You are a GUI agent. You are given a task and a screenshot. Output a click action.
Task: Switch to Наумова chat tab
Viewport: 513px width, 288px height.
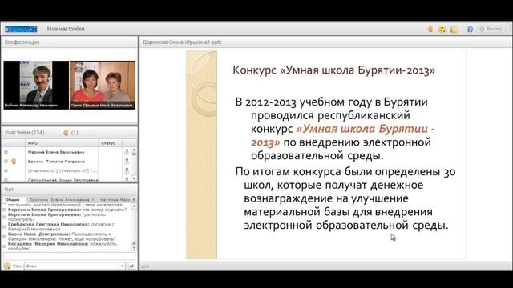(x=115, y=199)
